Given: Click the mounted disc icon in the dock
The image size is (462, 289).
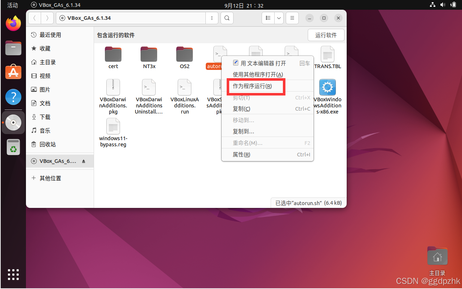Looking at the screenshot, I should (x=13, y=123).
